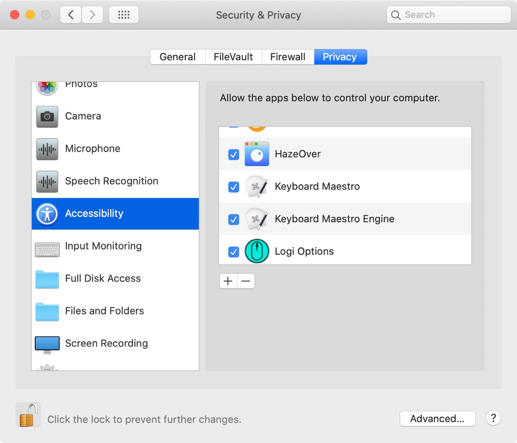The width and height of the screenshot is (517, 443).
Task: Click the search magnifying glass icon
Action: pyautogui.click(x=396, y=15)
